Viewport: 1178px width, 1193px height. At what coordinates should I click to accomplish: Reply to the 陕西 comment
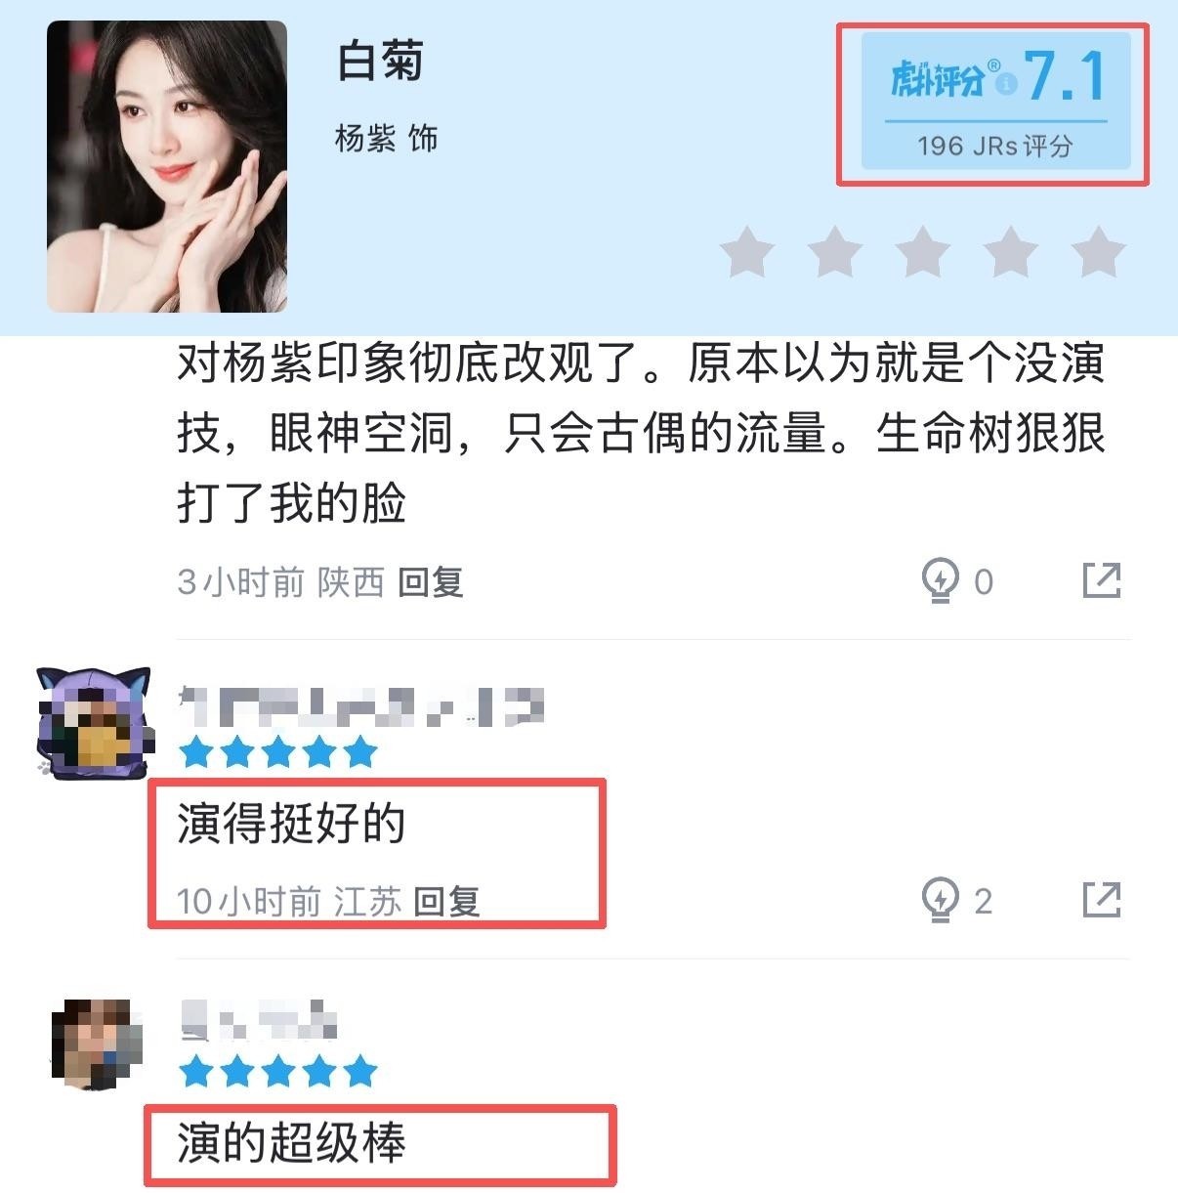(x=430, y=582)
